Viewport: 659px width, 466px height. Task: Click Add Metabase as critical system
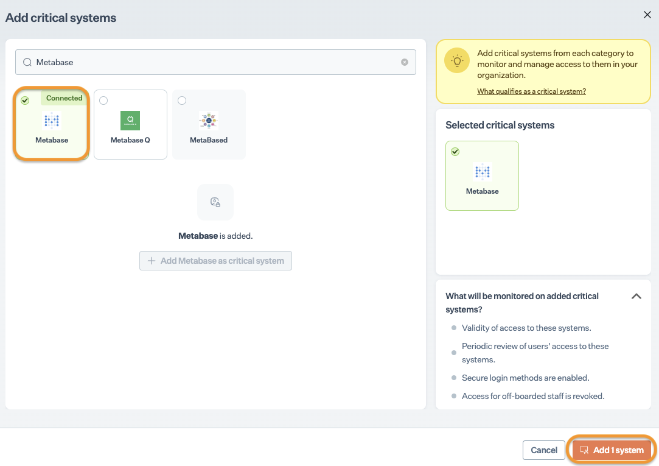(215, 261)
